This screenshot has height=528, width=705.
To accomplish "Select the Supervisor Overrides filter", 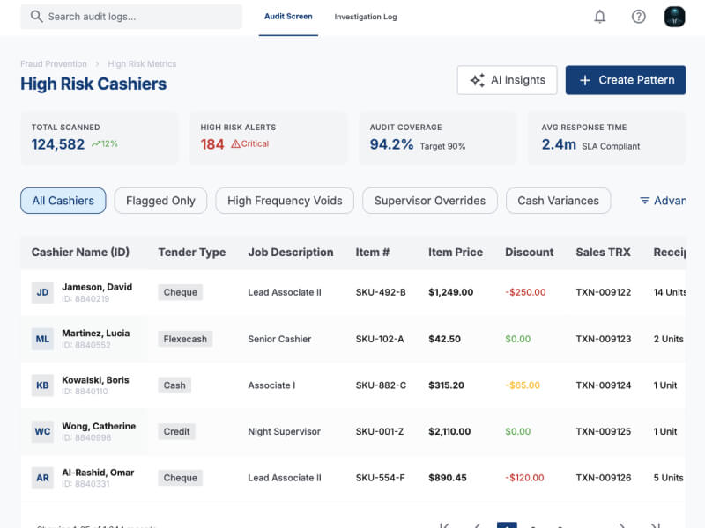I will point(430,201).
